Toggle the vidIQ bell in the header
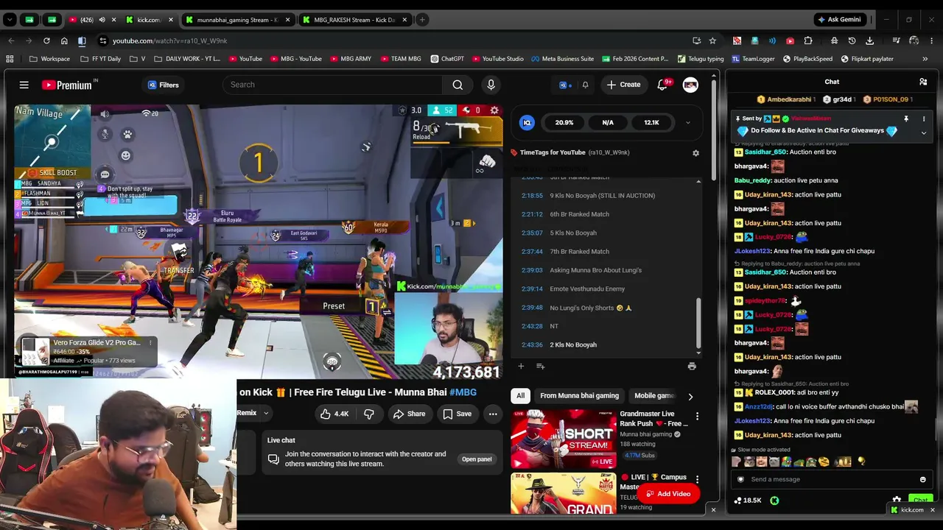The image size is (943, 530). [585, 85]
